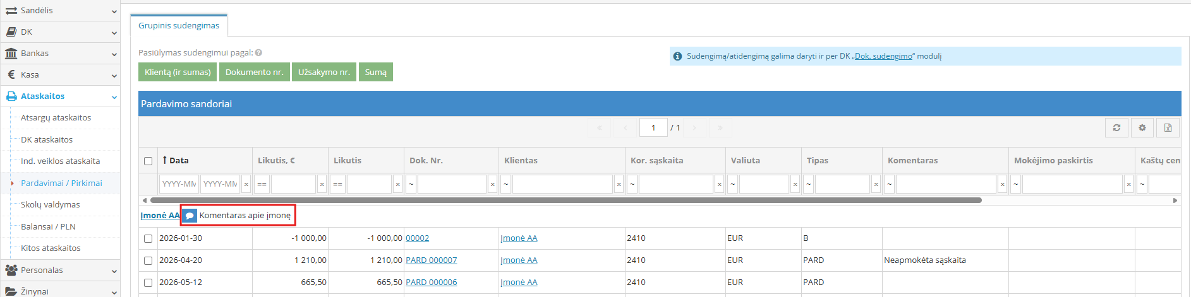The width and height of the screenshot is (1191, 297).
Task: Export table to Excel file icon
Action: [1168, 127]
